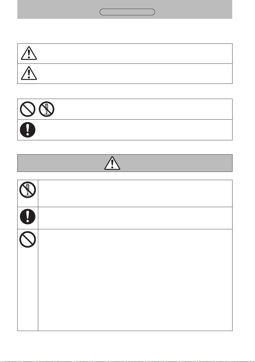Click the upper warning triangle in the first box
This screenshot has width=255, height=362.
click(x=29, y=53)
